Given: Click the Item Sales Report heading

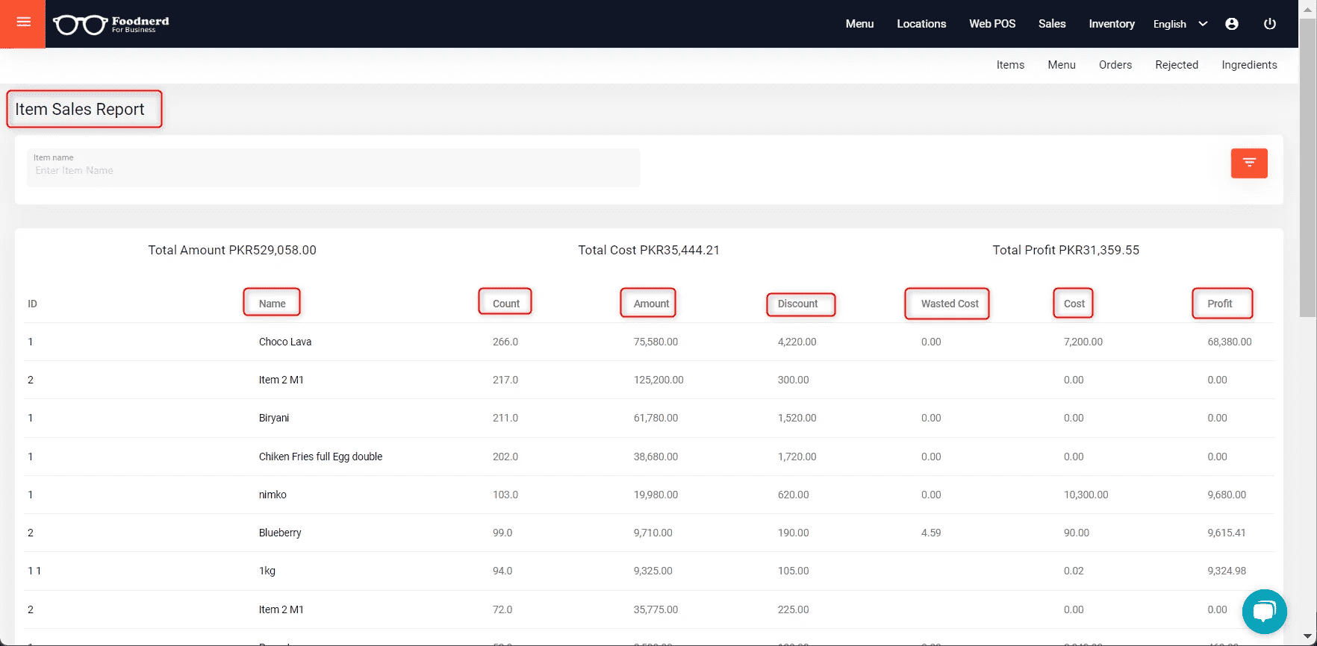Looking at the screenshot, I should [x=80, y=109].
